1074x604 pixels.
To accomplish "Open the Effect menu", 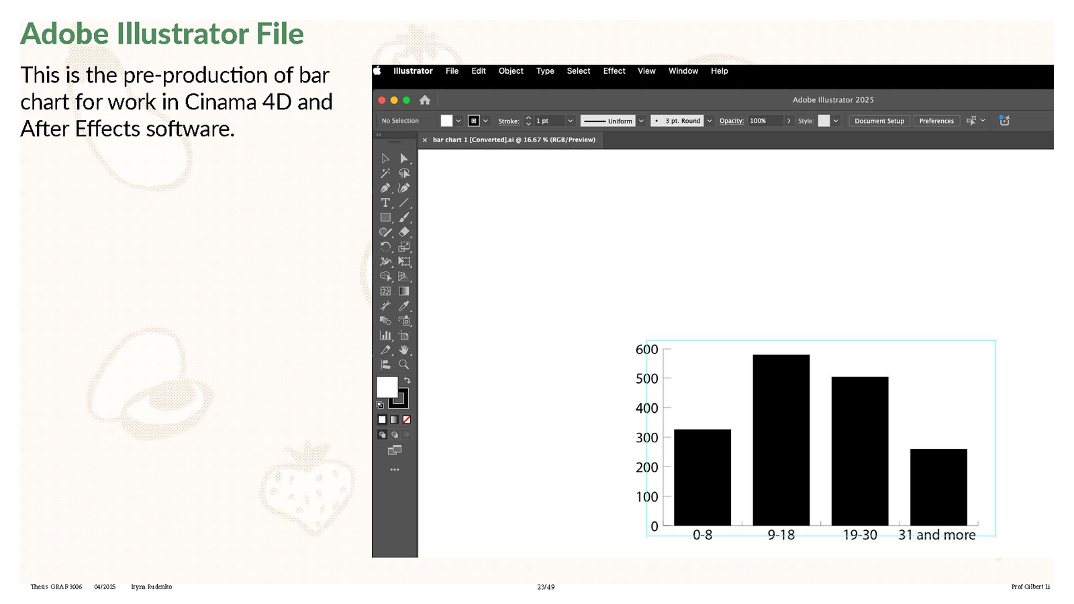I will pos(614,71).
